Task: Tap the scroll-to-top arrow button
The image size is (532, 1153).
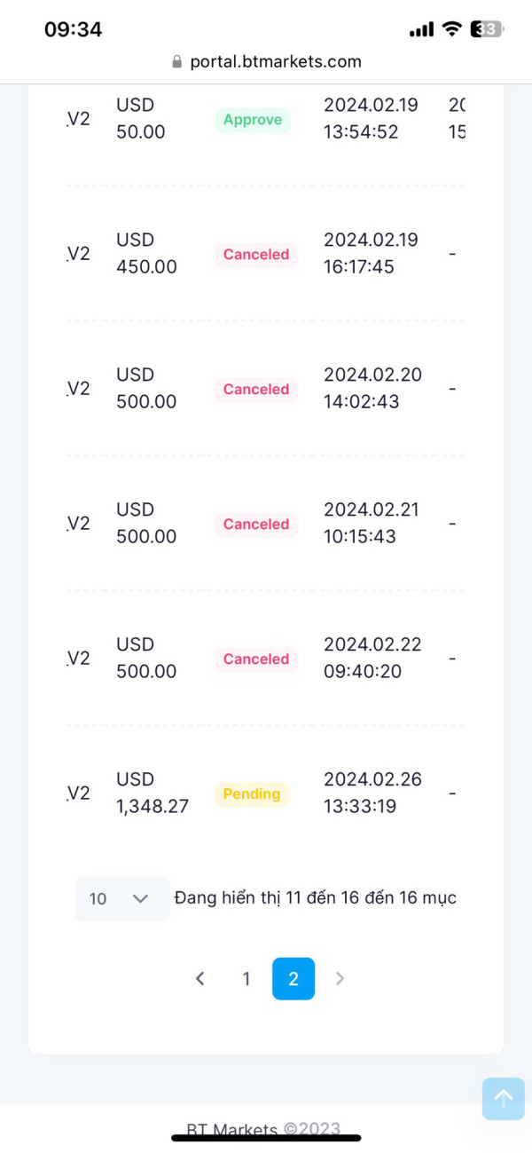Action: (503, 1099)
